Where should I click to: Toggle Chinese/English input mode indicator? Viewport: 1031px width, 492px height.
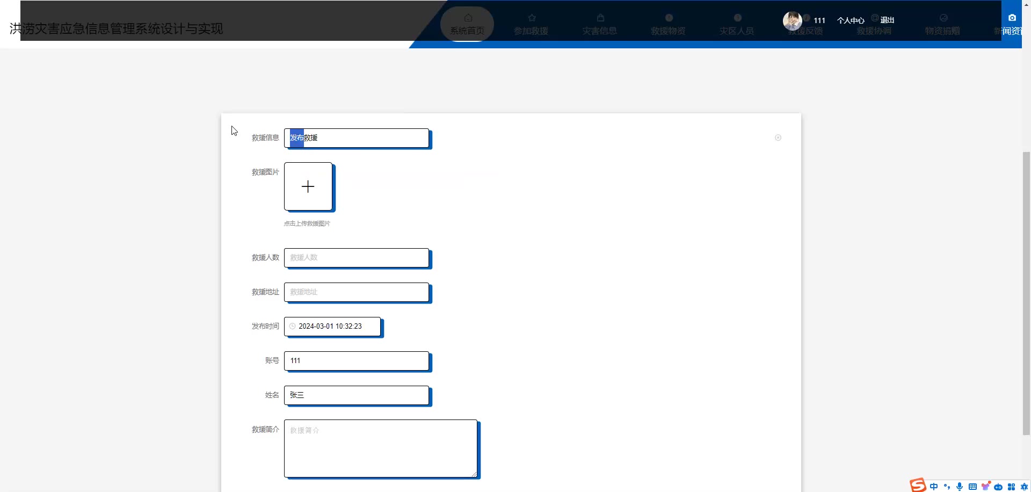pos(934,487)
